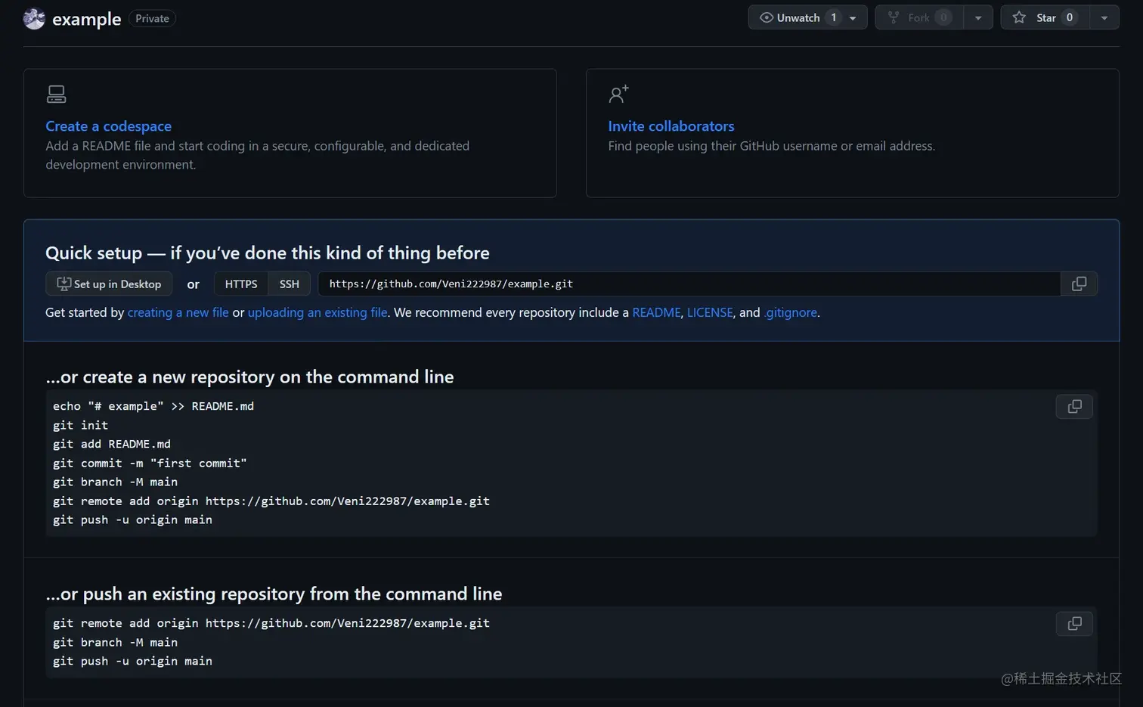Screen dimensions: 1143x707
Task: Click the repository URL text field
Action: (x=688, y=284)
